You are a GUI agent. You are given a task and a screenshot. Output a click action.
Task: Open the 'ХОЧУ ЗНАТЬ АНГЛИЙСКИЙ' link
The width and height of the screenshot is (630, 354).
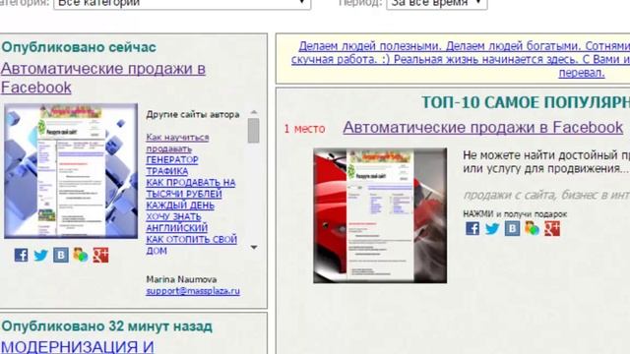pyautogui.click(x=177, y=222)
